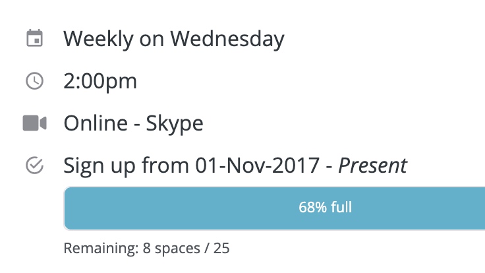Click the 68% full label
The image size is (485, 273).
click(325, 207)
